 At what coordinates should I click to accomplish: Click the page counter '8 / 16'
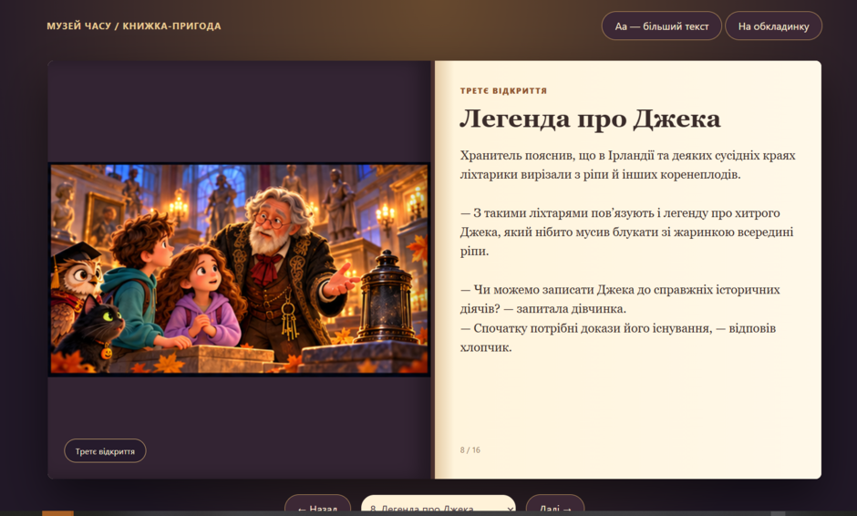coord(470,449)
